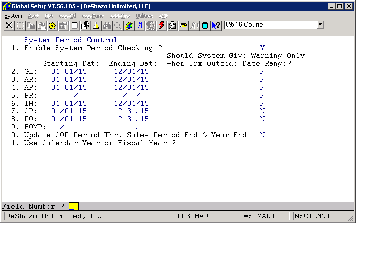Click the IM ending date 12/31/15
365x268 pixels.
click(131, 104)
